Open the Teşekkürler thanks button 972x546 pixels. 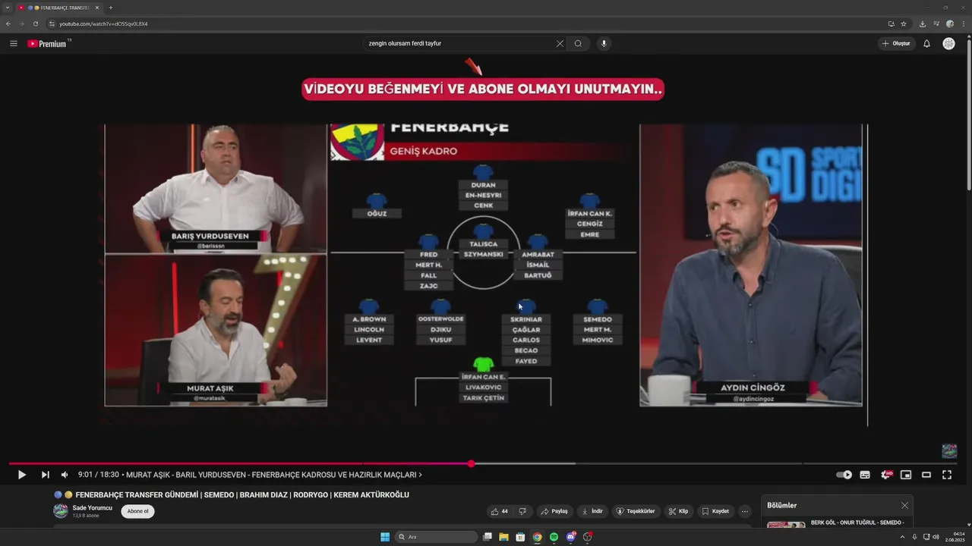[x=635, y=511]
